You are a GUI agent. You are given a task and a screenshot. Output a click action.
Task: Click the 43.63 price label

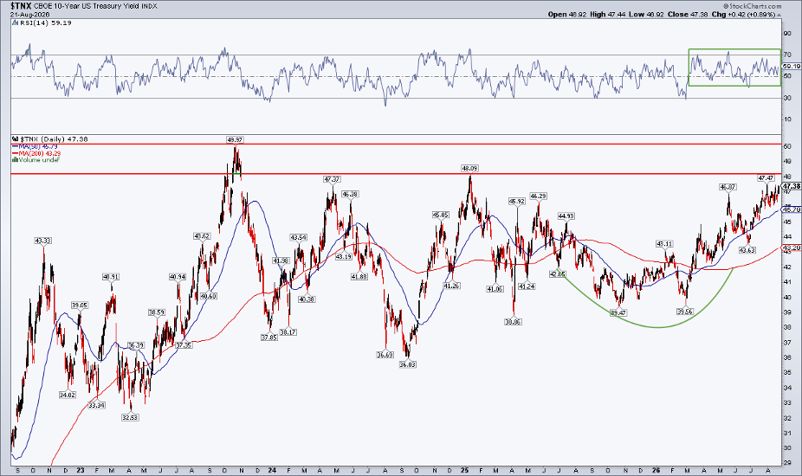coord(747,250)
